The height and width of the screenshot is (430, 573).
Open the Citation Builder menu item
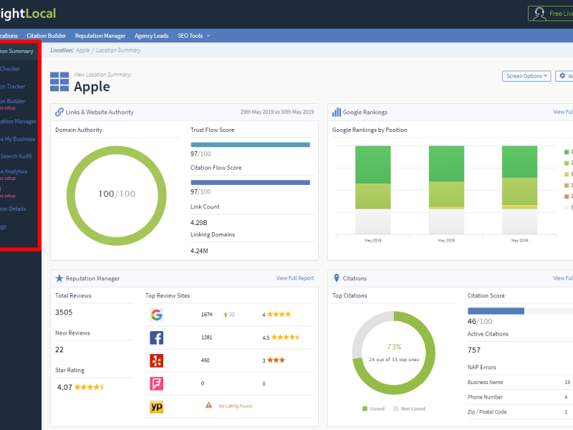[47, 36]
